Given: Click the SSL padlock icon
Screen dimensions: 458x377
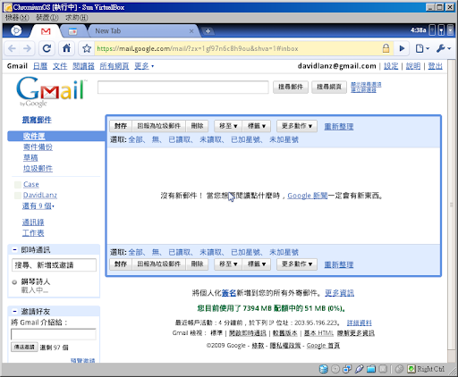Looking at the screenshot, I should click(x=386, y=48).
